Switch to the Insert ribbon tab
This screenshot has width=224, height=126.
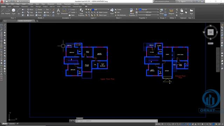click(x=9, y=6)
